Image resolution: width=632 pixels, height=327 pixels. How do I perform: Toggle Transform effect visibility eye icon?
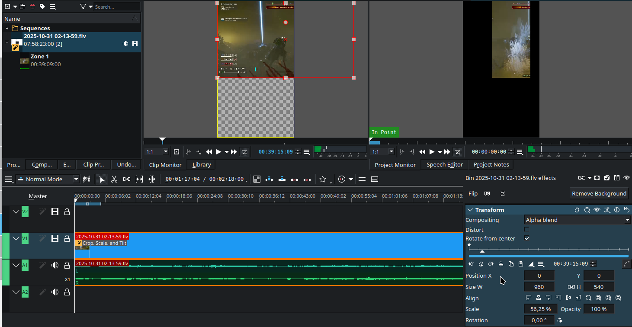[x=597, y=210]
